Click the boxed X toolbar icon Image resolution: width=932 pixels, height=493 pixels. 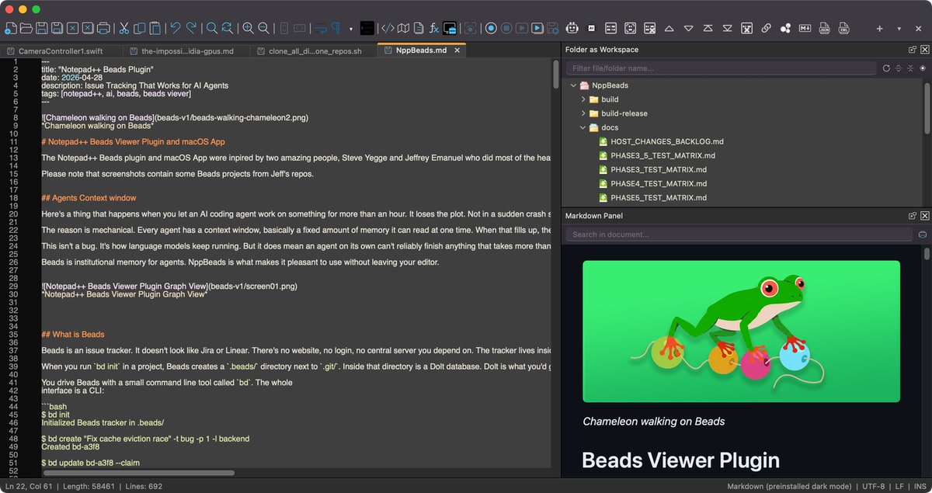pyautogui.click(x=746, y=29)
